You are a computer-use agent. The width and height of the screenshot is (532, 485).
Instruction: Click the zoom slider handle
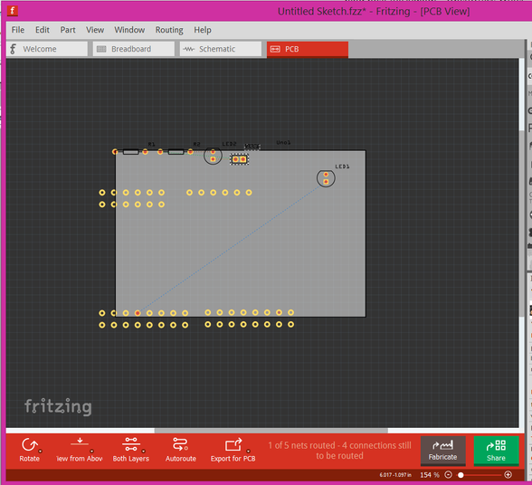(x=461, y=475)
